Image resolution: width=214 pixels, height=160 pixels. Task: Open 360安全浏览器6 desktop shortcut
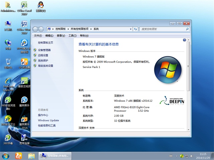(x=8, y=103)
